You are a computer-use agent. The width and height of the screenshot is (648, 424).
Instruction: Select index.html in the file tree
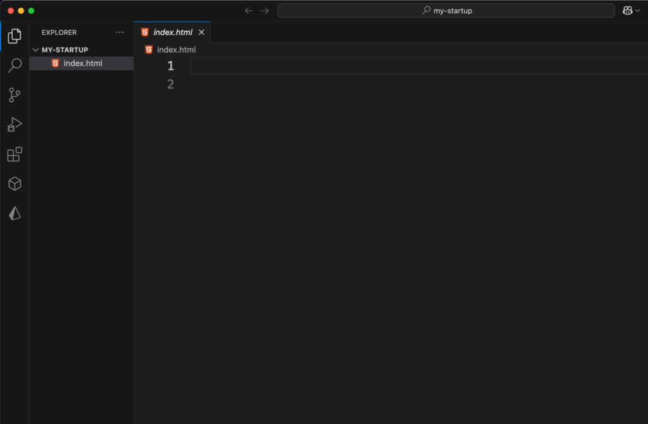pyautogui.click(x=82, y=63)
